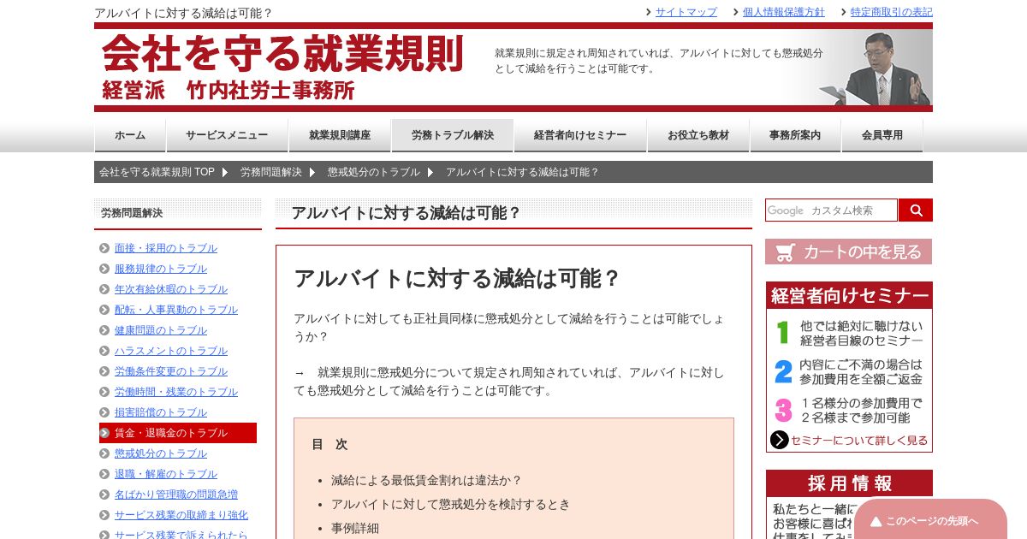This screenshot has height=539, width=1027.
Task: Click セミナーについて詳しく見る link
Action: [x=859, y=441]
